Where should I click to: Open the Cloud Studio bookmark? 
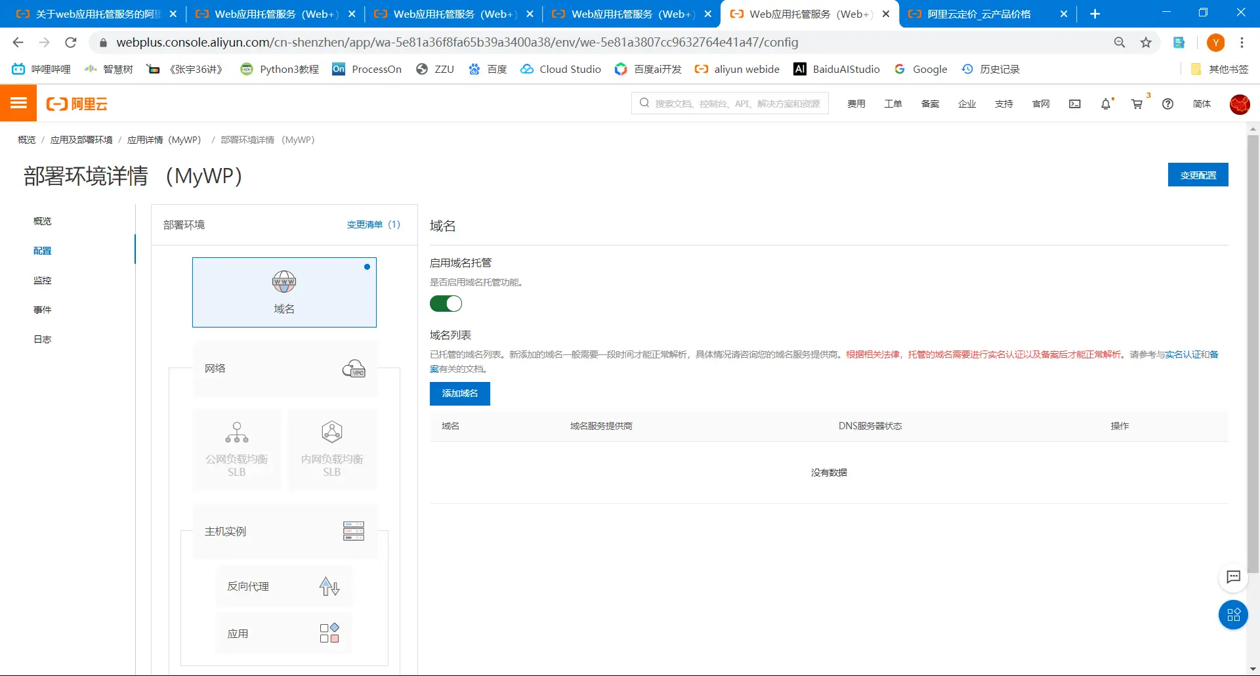click(x=561, y=69)
